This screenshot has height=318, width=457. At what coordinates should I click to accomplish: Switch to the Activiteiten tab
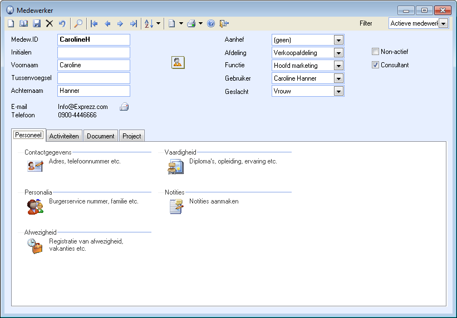[65, 136]
